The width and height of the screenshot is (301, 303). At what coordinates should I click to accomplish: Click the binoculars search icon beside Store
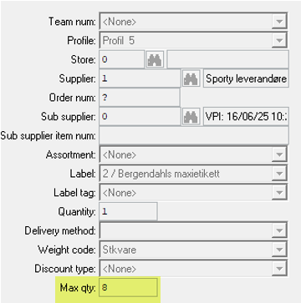click(x=156, y=59)
